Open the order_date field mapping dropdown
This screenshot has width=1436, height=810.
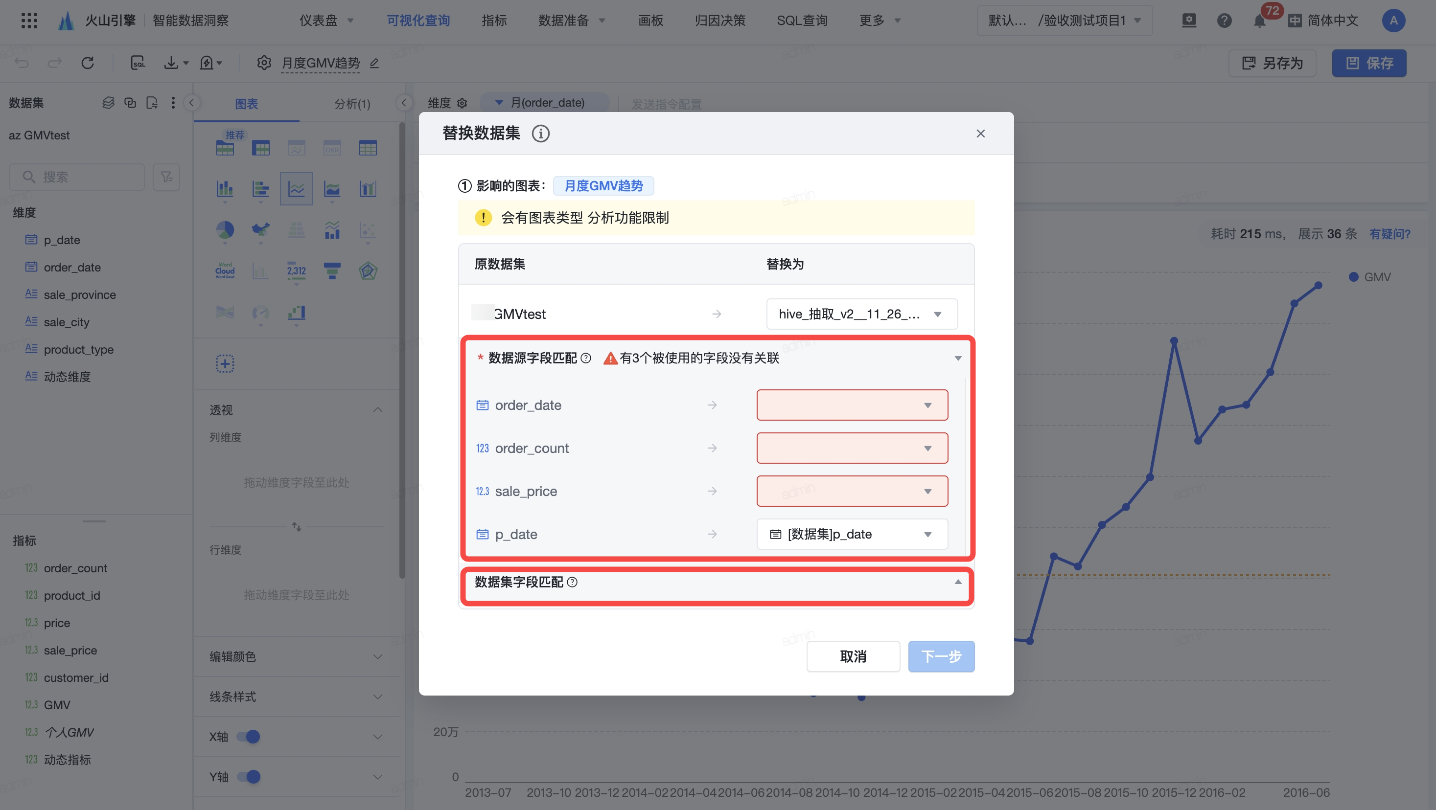click(x=851, y=405)
